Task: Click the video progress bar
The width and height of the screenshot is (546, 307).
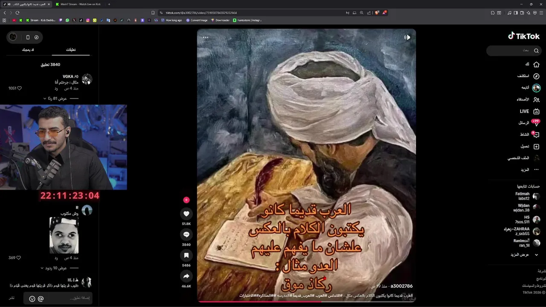Action: [x=306, y=301]
